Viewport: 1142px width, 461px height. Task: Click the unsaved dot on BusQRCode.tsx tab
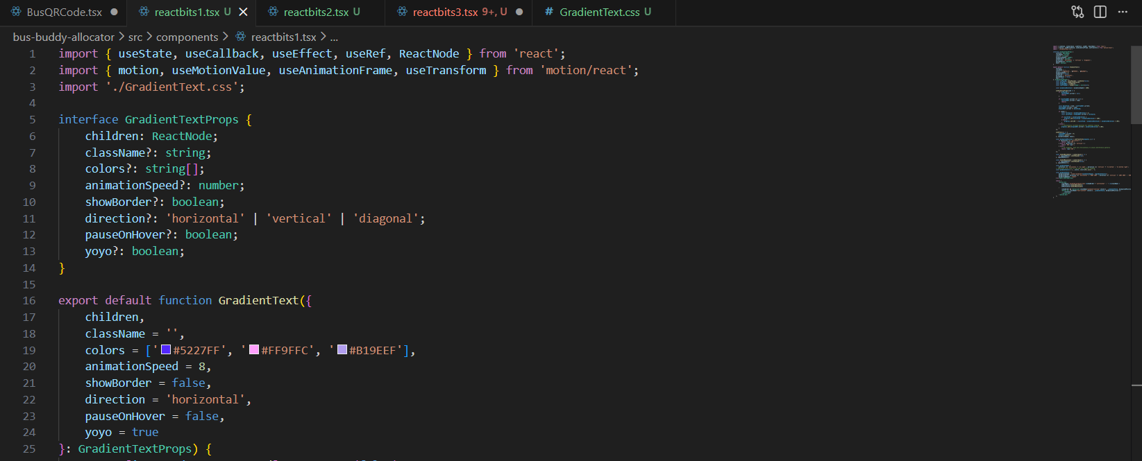114,12
